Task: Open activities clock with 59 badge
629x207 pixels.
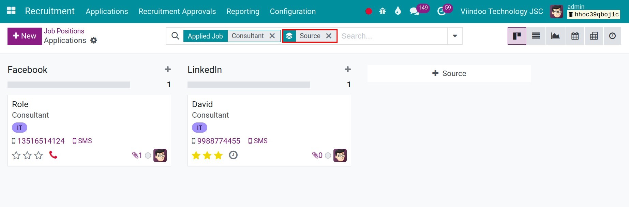Action: 444,11
